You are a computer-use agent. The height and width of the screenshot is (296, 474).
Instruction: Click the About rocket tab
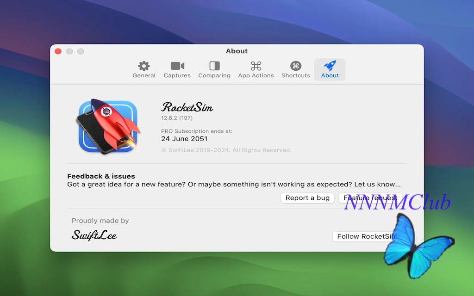tap(330, 70)
